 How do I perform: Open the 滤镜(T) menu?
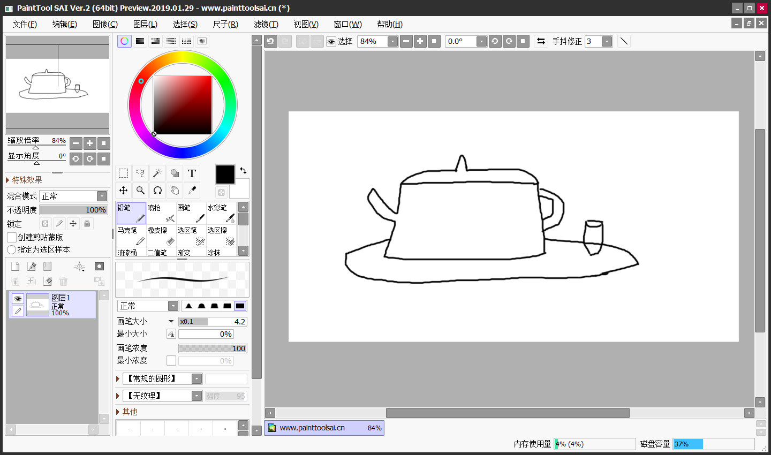266,24
